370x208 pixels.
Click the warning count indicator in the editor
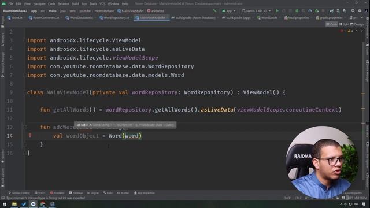[x=350, y=31]
